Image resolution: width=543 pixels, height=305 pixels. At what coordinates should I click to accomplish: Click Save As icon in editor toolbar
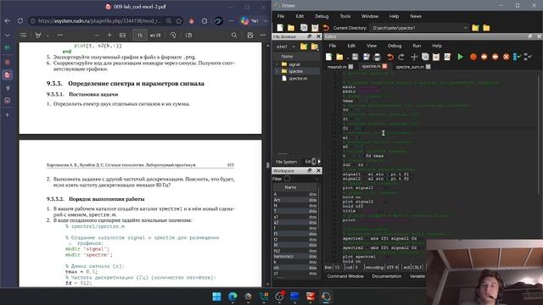[366, 57]
